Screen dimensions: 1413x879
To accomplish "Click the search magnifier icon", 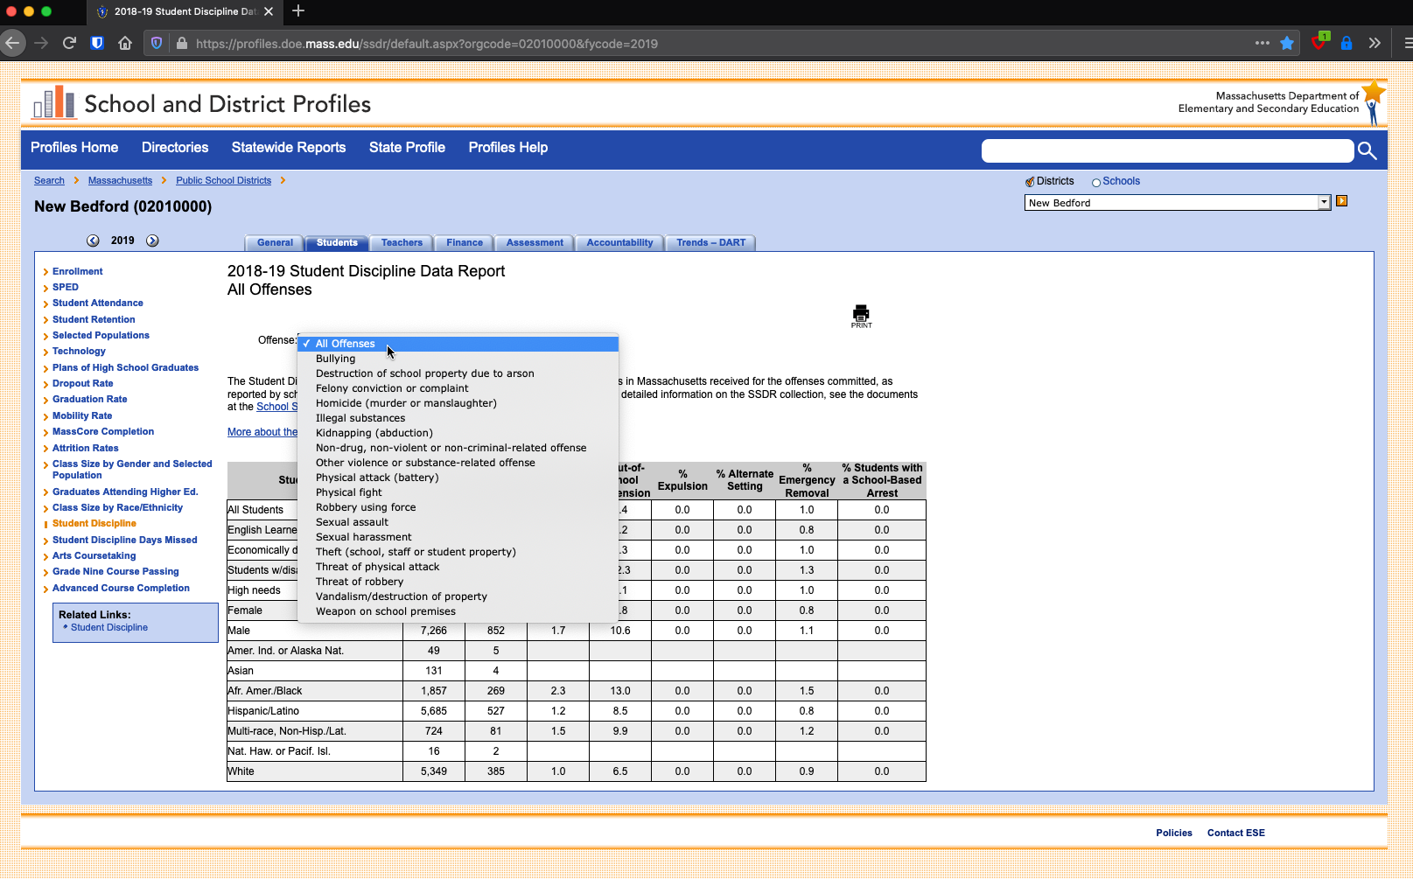I will [1368, 151].
